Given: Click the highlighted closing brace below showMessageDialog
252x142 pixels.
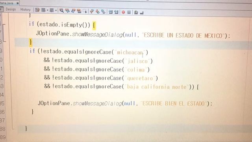Looking at the screenshot, I should pyautogui.click(x=31, y=42).
